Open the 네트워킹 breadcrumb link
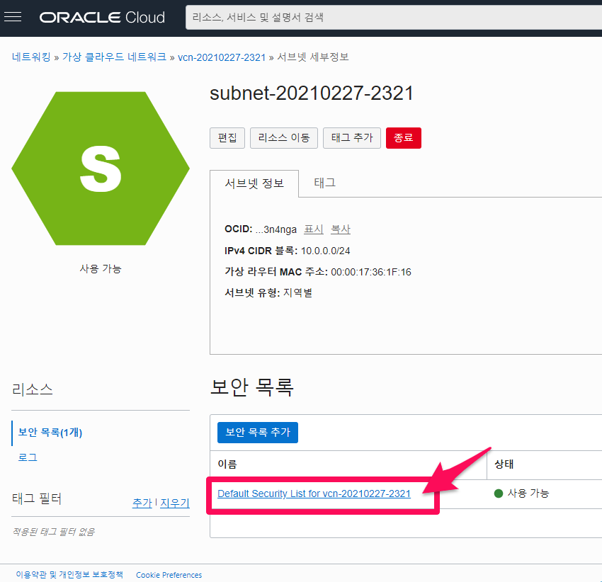The image size is (602, 582). (x=31, y=57)
